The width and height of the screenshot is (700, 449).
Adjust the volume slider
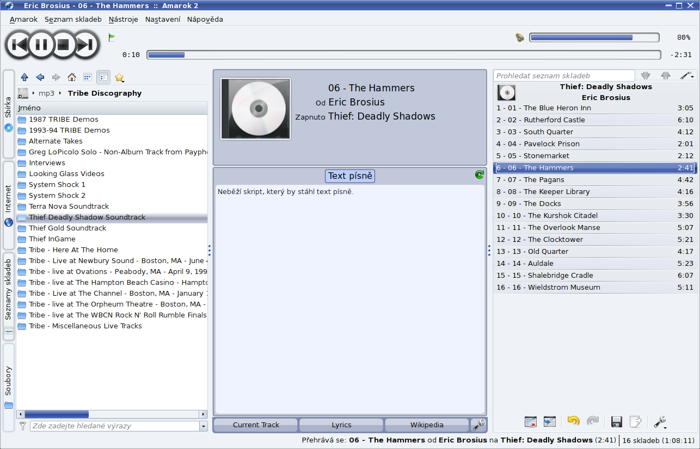click(594, 38)
